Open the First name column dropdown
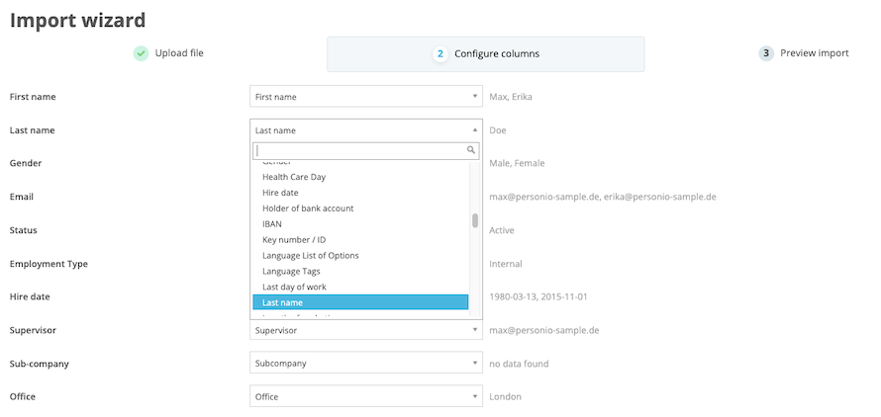Image resolution: width=881 pixels, height=417 pixels. click(x=365, y=97)
